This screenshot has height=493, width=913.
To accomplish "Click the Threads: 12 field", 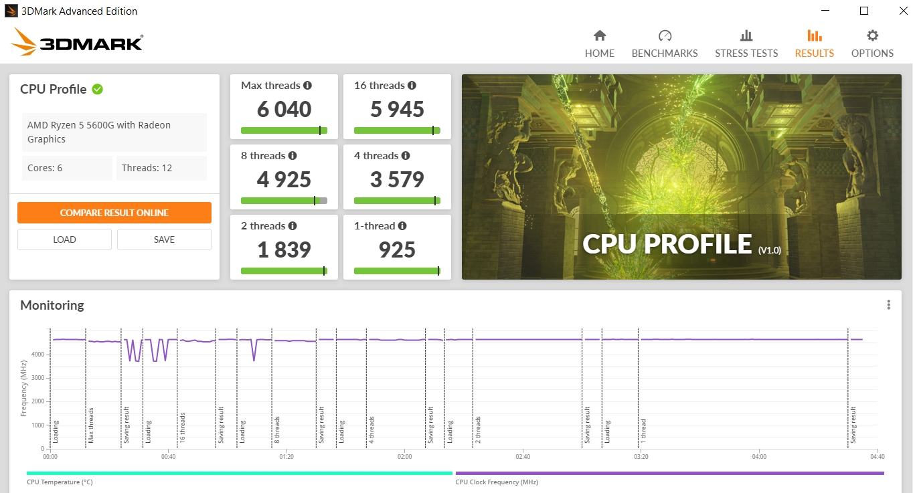I will (x=161, y=168).
